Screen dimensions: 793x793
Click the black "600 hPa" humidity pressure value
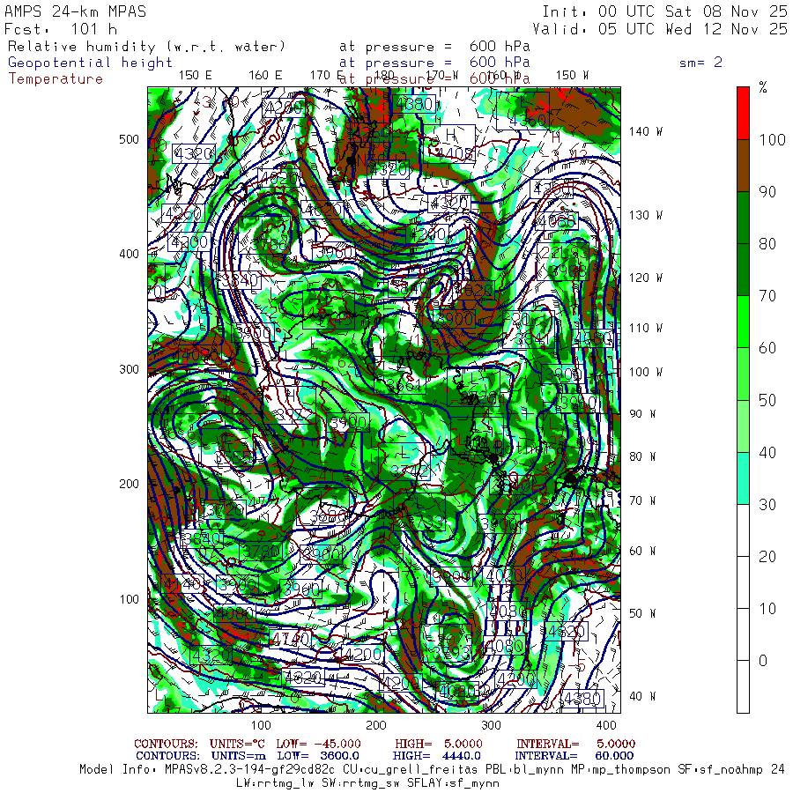point(500,47)
